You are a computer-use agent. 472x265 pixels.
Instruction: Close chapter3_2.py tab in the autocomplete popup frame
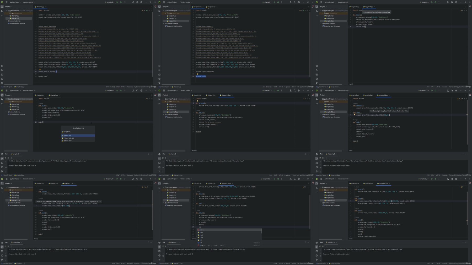[232, 183]
